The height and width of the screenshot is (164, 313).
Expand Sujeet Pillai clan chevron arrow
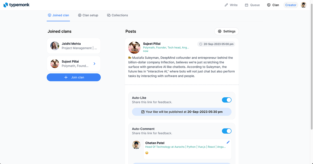(x=94, y=64)
